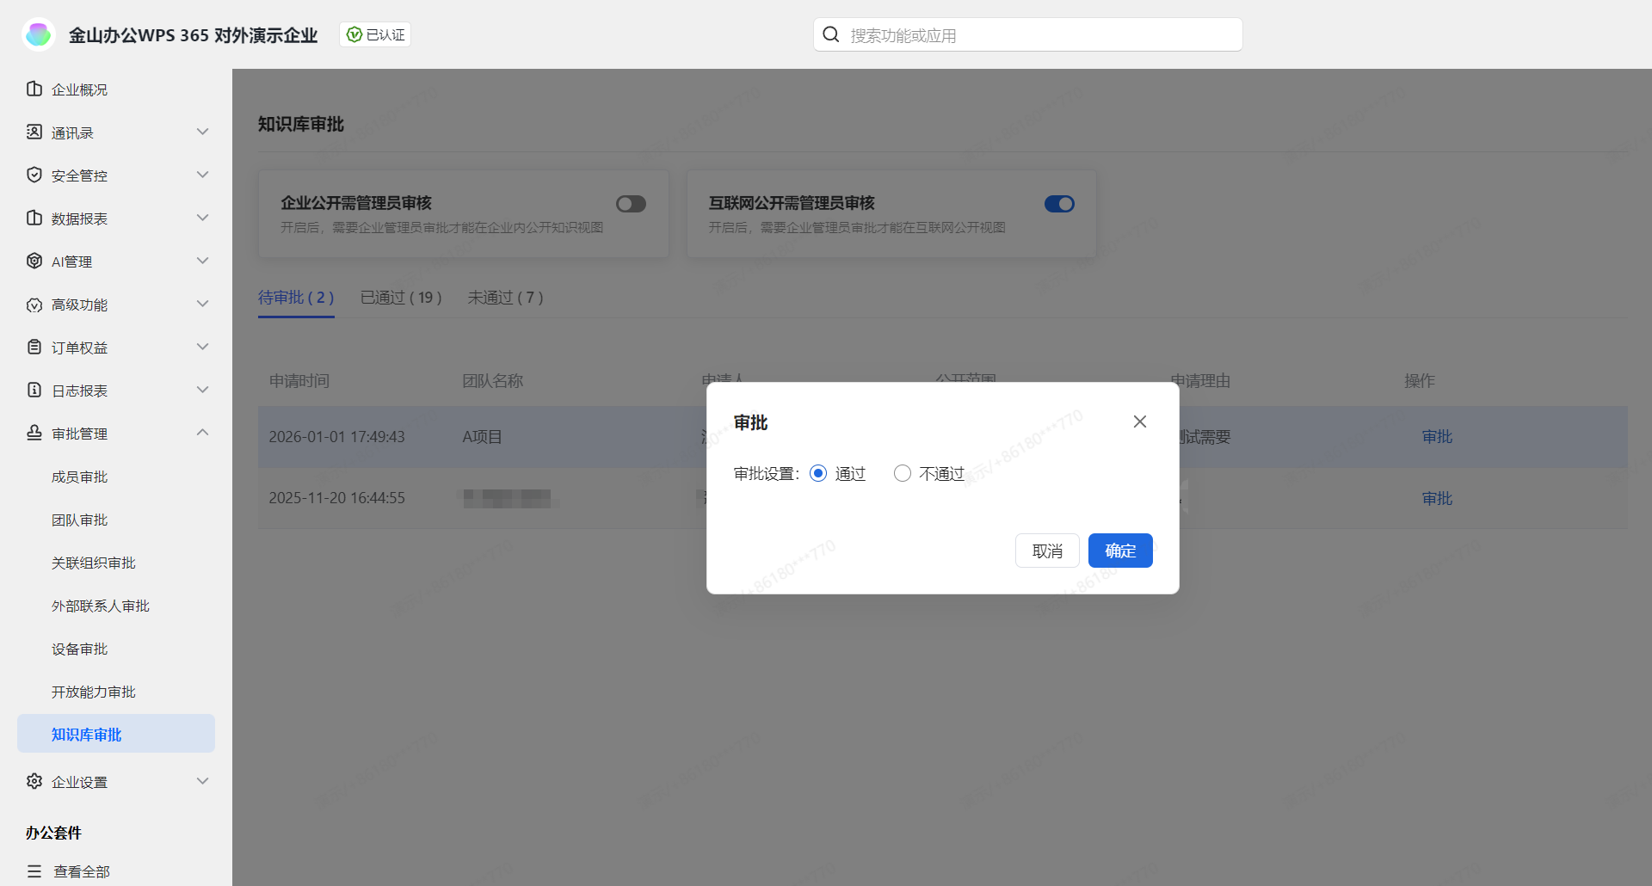
Task: Click the 2026-01-01 17:49:43 cell
Action: pyautogui.click(x=336, y=437)
